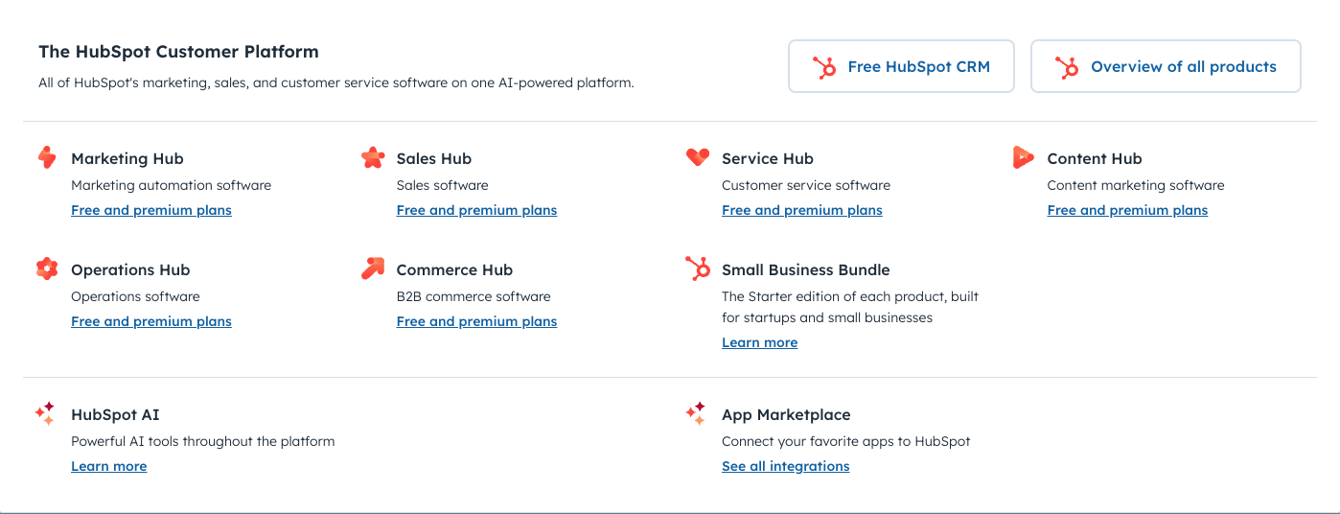Click the HubSpot AI sparkle icon
The height and width of the screenshot is (514, 1340).
coord(45,413)
